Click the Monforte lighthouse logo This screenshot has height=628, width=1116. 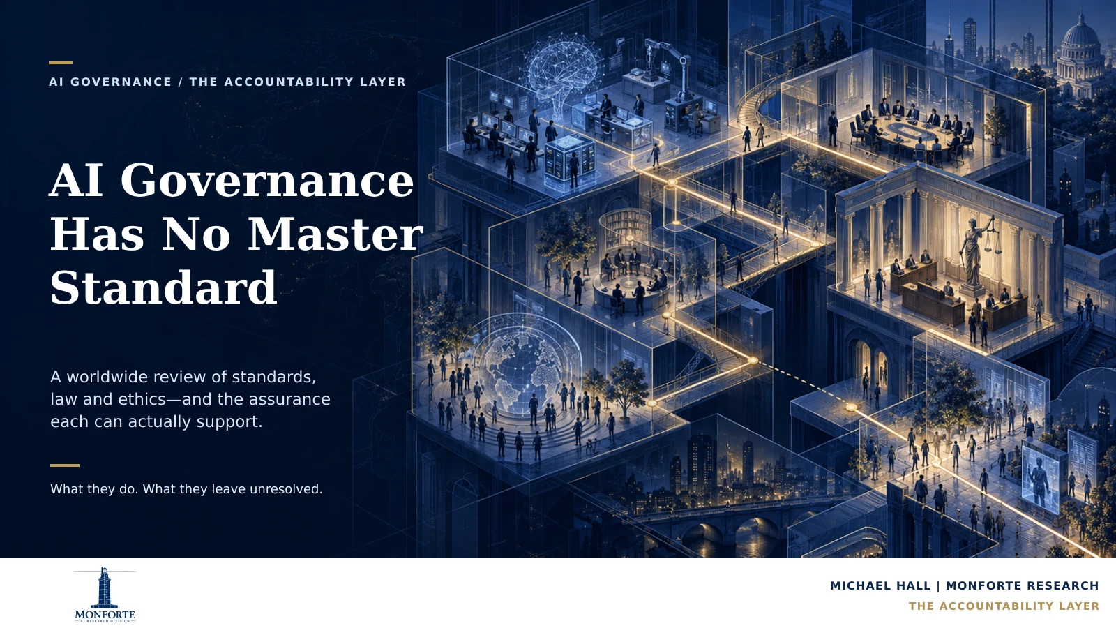pos(105,594)
